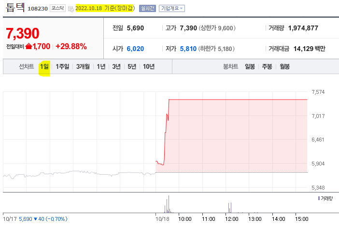Viewport: 339px width, 230px height.
Task: Switch to the 5년 chart period
Action: pos(132,66)
